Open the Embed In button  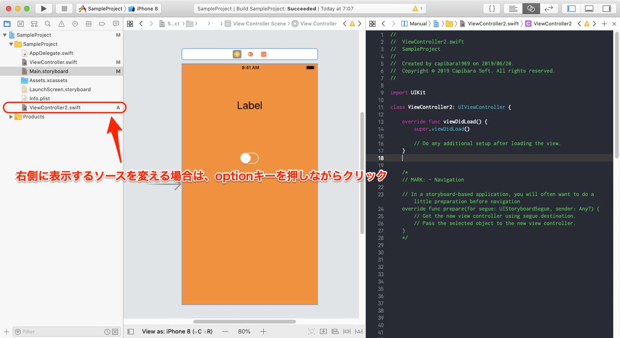pyautogui.click(x=323, y=332)
